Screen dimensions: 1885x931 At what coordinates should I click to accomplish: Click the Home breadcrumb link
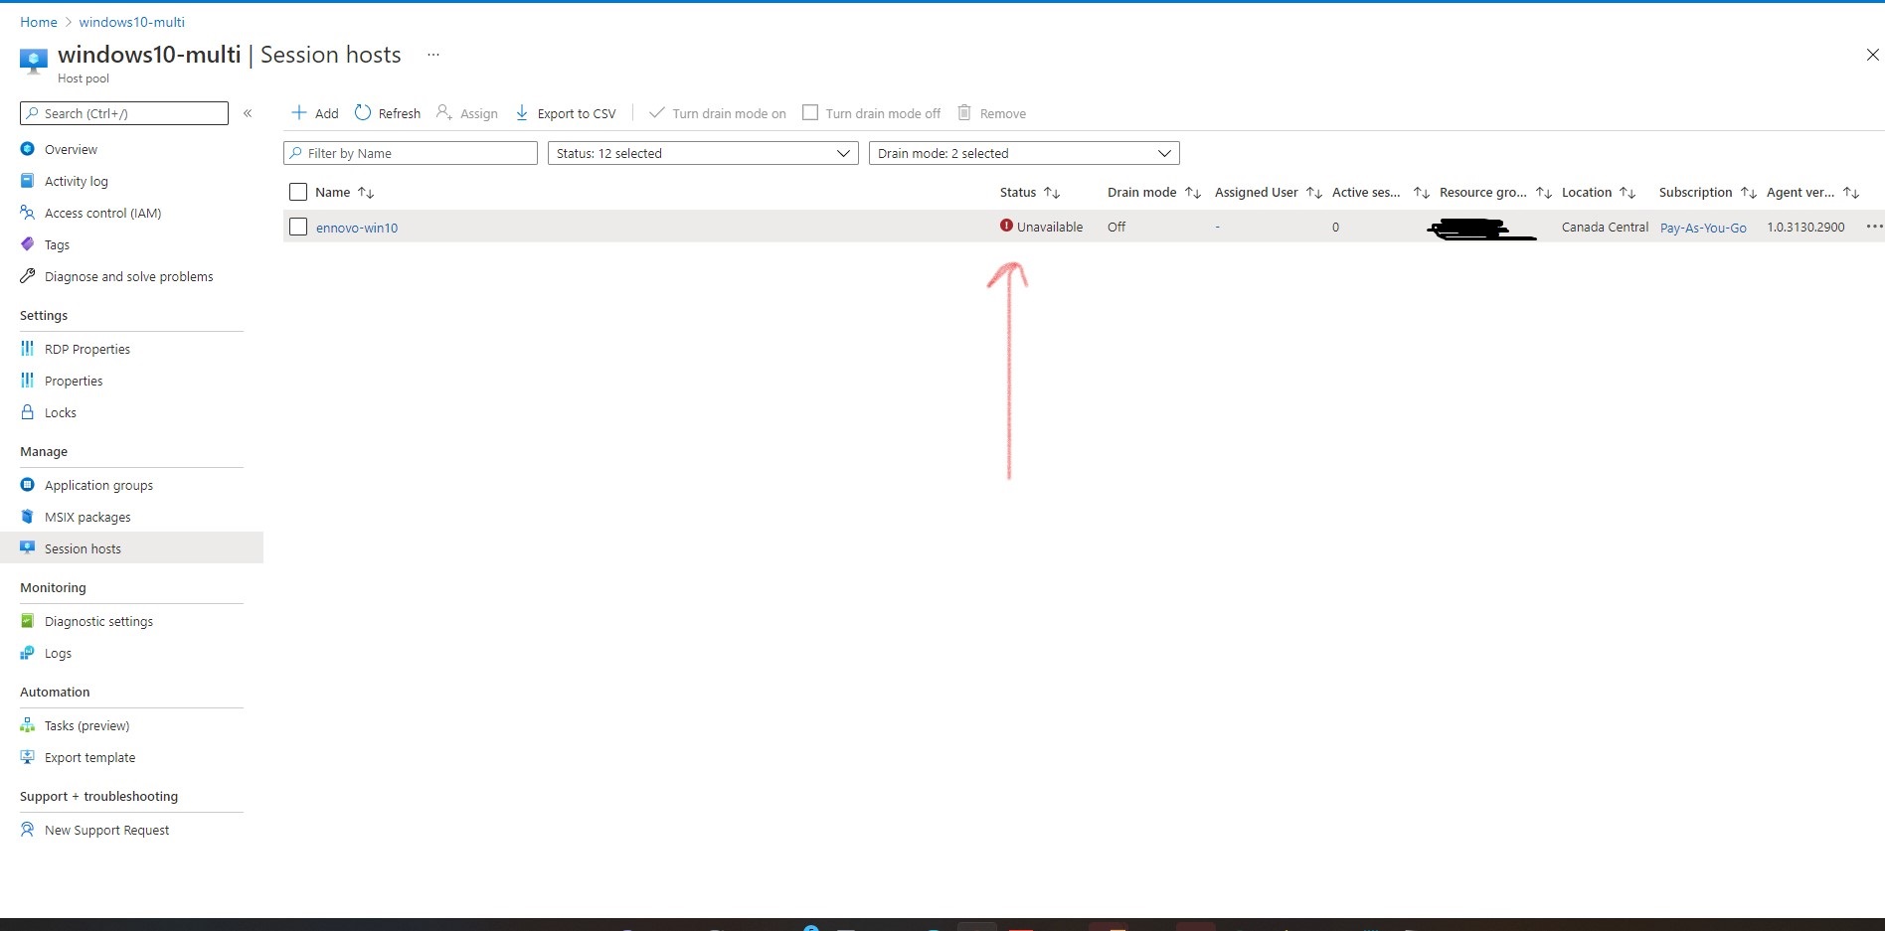[x=39, y=22]
